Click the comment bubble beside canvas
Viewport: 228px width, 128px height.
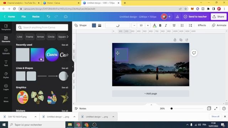[194, 53]
